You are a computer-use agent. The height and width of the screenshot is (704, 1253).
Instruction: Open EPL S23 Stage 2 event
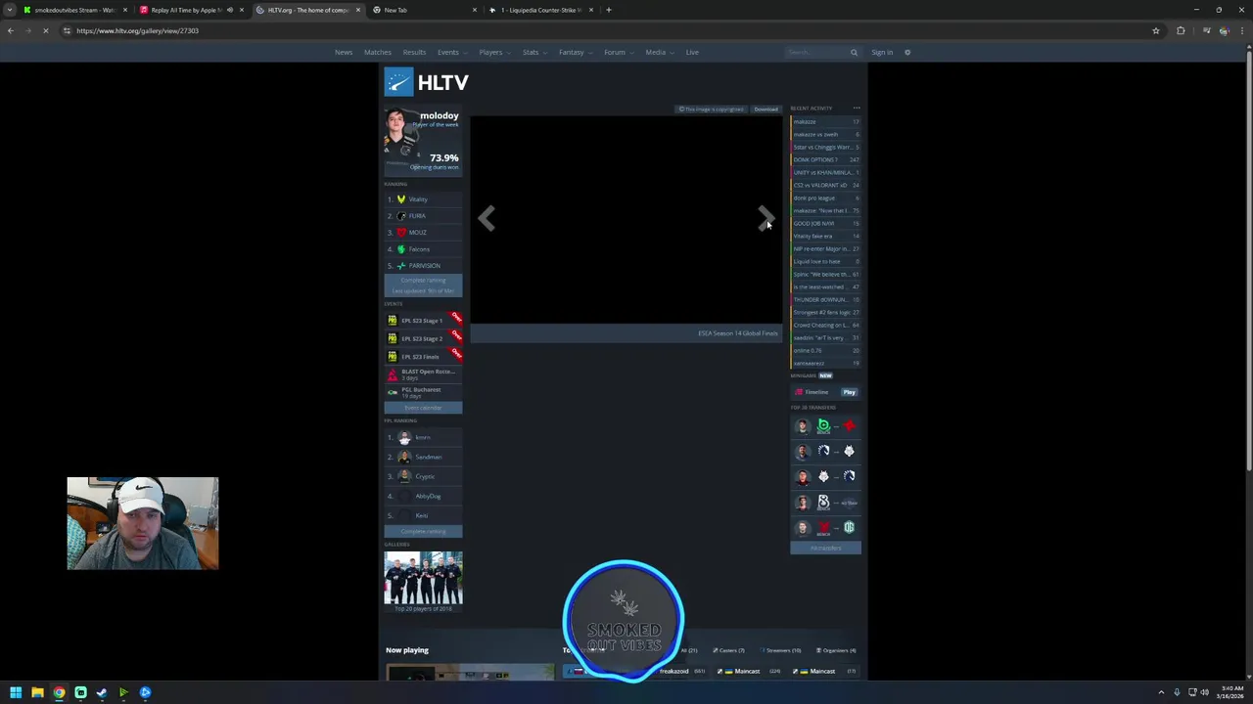(x=422, y=338)
